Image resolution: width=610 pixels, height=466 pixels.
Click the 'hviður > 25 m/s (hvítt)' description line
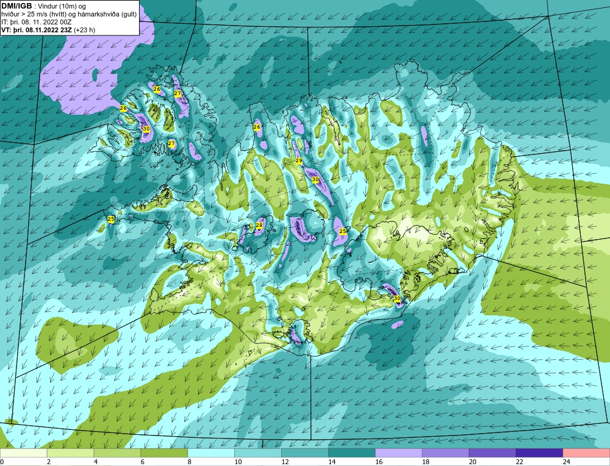click(x=69, y=15)
